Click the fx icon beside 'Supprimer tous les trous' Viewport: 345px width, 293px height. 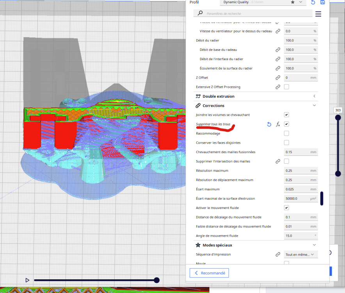pos(278,124)
